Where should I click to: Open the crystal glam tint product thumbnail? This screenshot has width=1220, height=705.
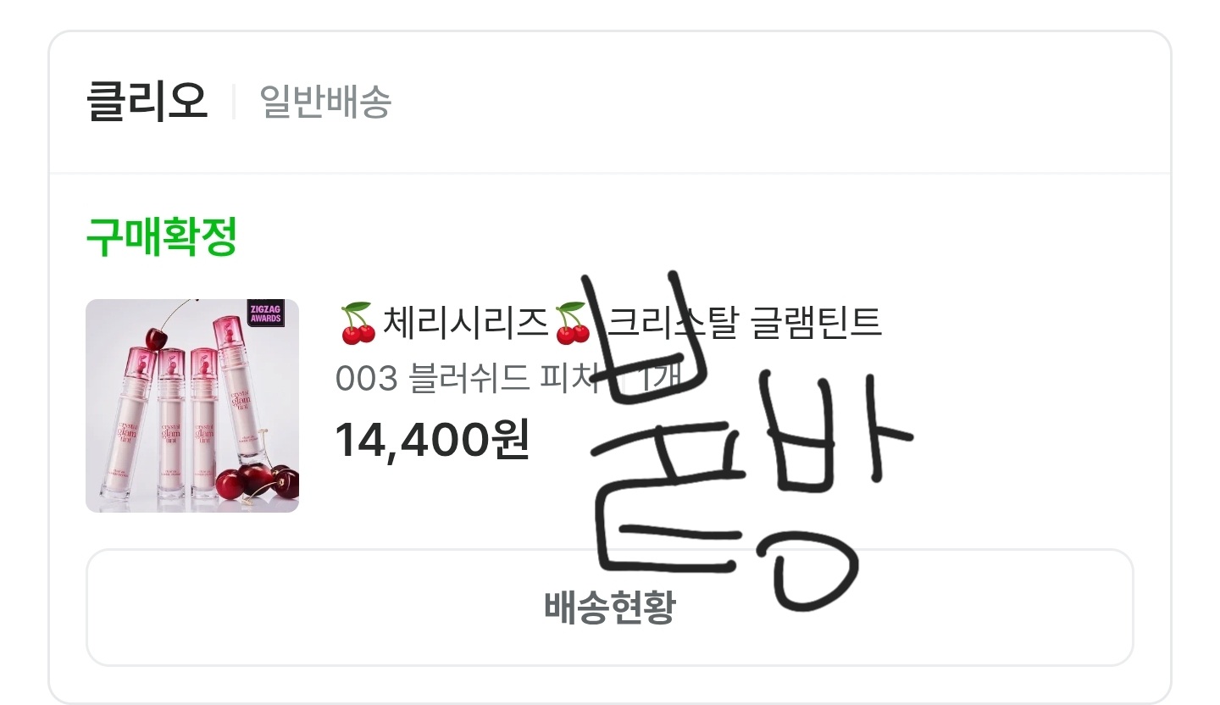tap(192, 406)
